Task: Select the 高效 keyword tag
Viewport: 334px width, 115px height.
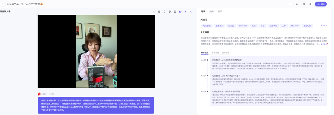Action: (x=254, y=26)
